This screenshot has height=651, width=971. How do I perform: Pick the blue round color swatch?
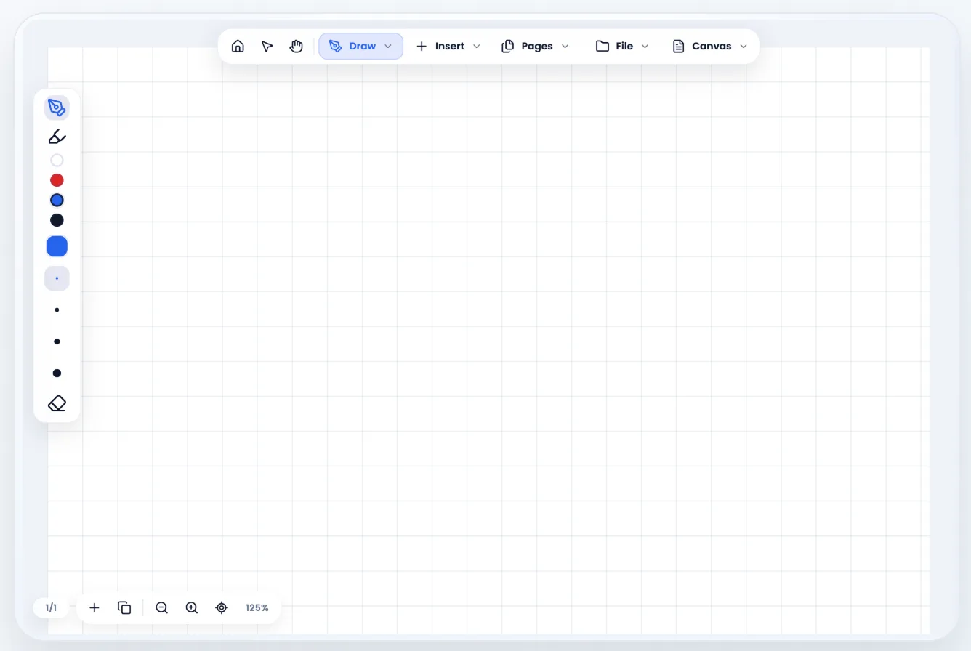coord(57,200)
